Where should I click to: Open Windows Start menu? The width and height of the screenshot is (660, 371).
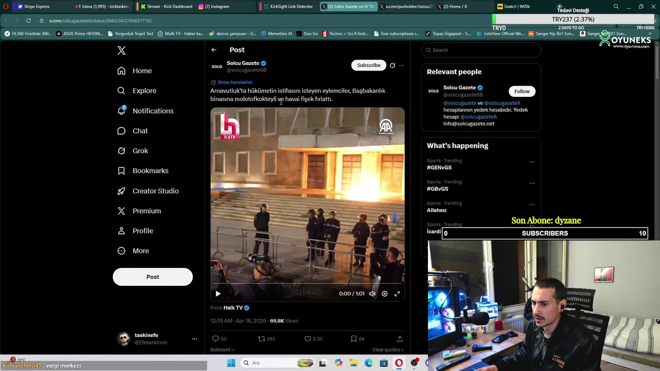[231, 363]
